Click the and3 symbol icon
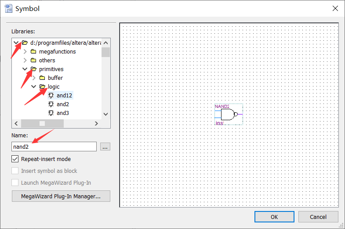This screenshot has height=229, width=345. click(x=51, y=113)
